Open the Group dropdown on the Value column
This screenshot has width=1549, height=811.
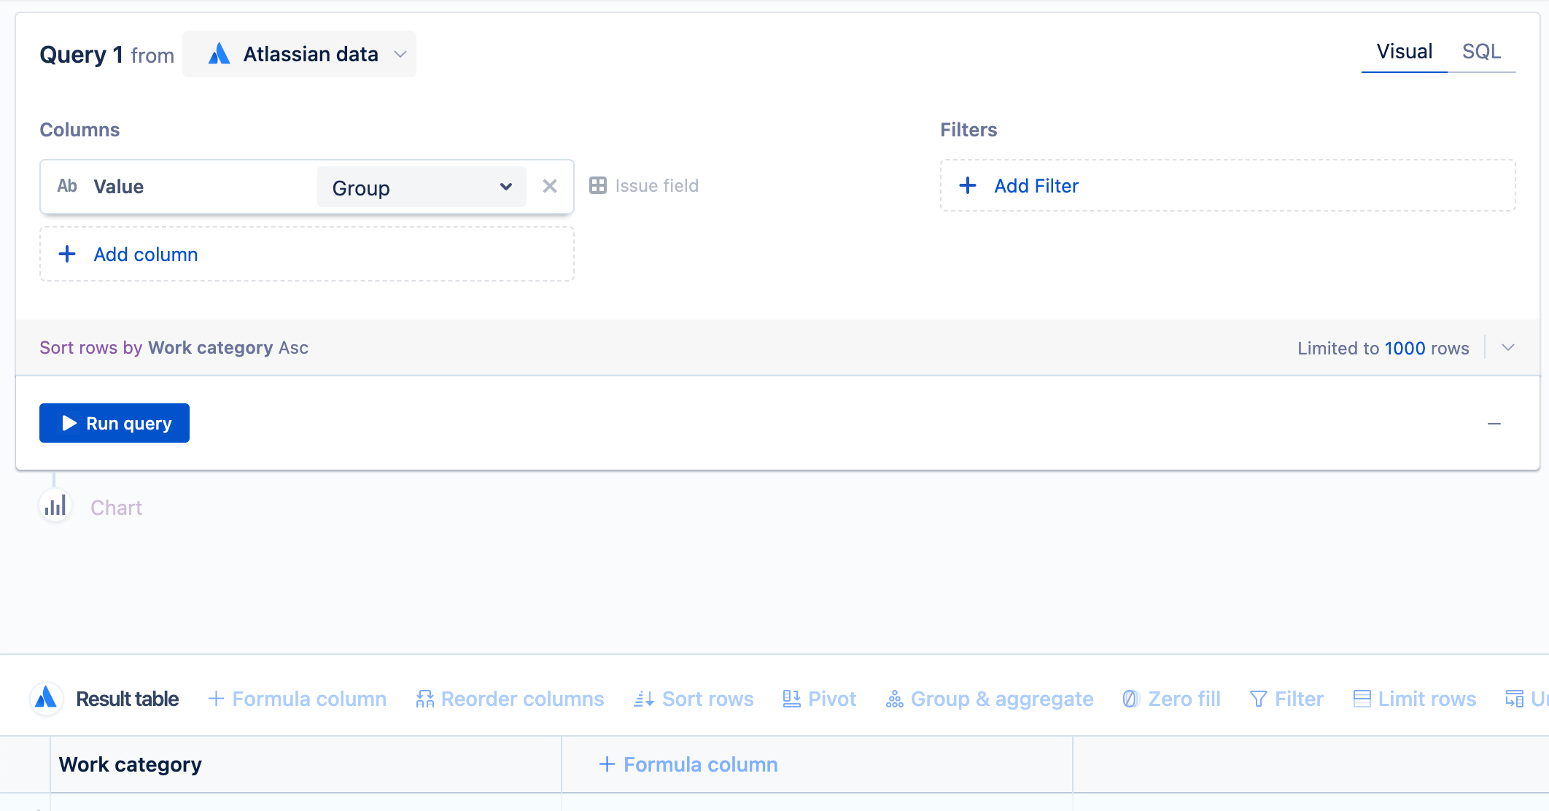coord(505,187)
